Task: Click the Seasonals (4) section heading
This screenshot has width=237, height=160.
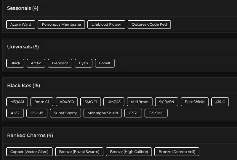Action: 23,8
